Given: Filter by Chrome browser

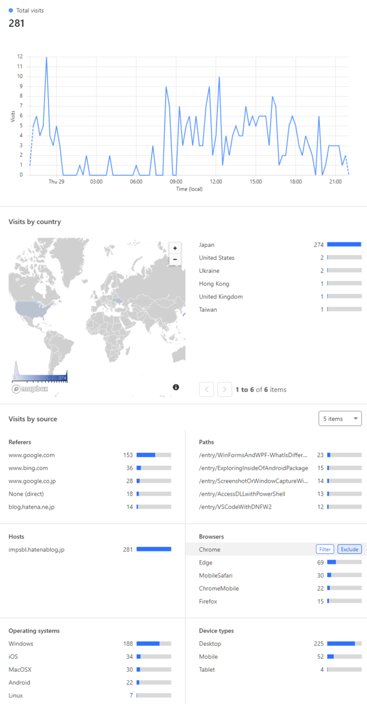Looking at the screenshot, I should pos(325,550).
